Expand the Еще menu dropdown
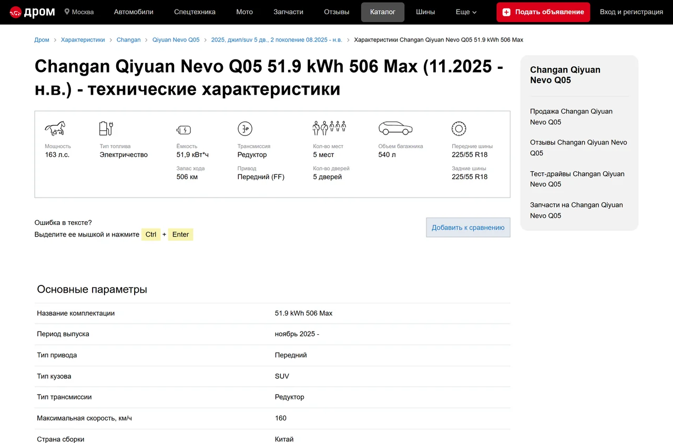Screen dimensions: 673x443 pyautogui.click(x=466, y=12)
